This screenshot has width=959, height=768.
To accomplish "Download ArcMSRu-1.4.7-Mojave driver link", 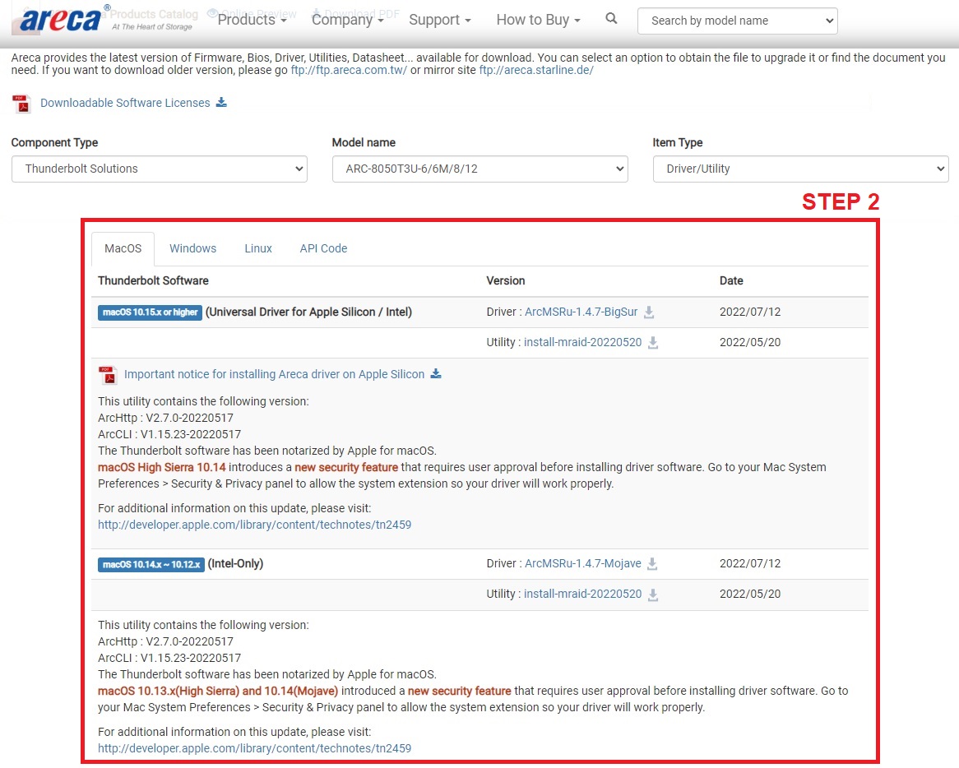I will point(583,563).
